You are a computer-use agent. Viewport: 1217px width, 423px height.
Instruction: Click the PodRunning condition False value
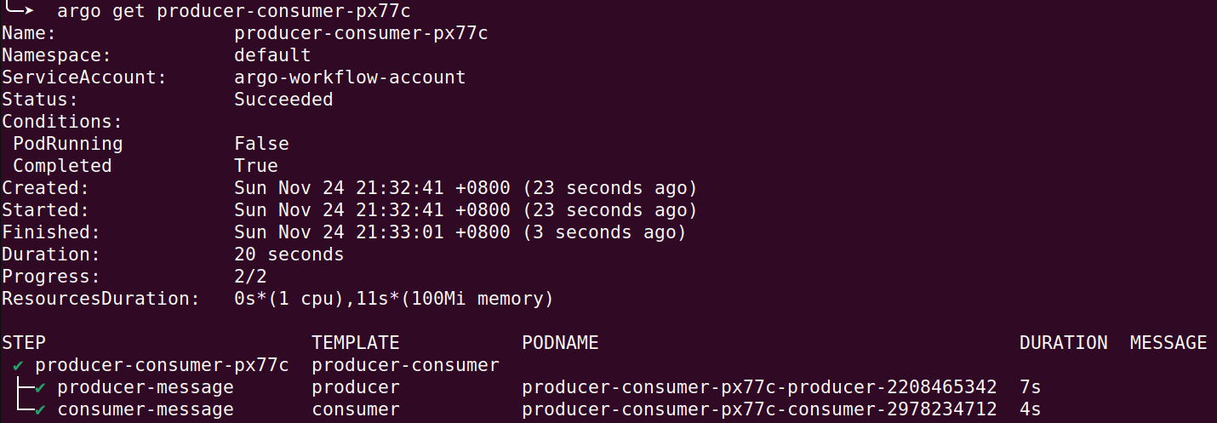261,144
